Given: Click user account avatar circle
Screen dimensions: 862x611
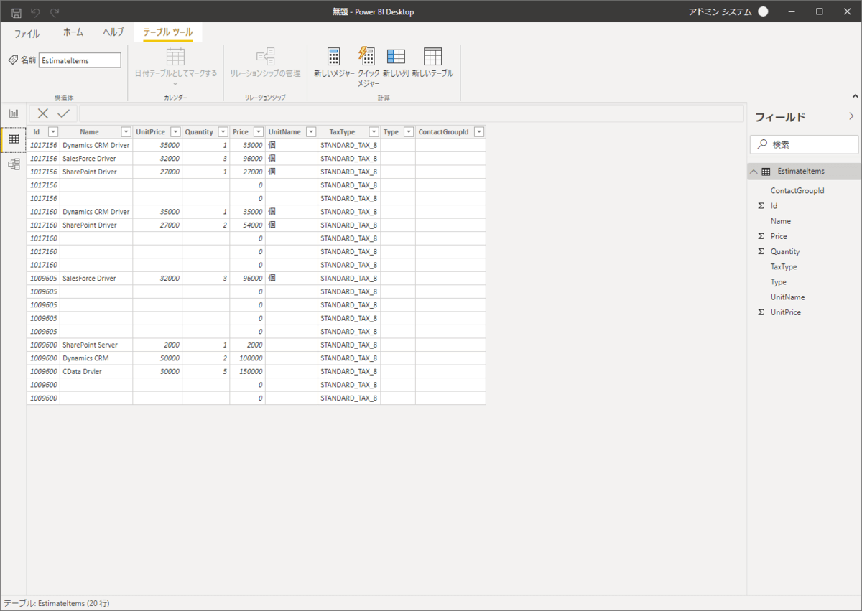Looking at the screenshot, I should click(763, 11).
